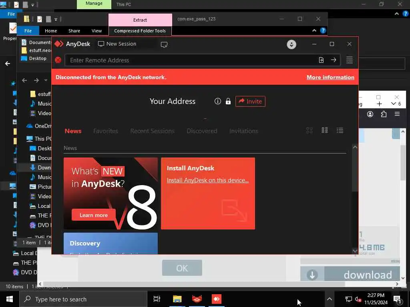Viewport: 410px width, 307px height.
Task: Click the AnyDesk taskbar icon
Action: pos(217,299)
